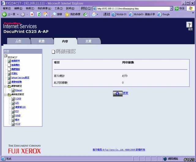Refresh the page via the green arrows icon
196x162 pixels.
[x=39, y=14]
